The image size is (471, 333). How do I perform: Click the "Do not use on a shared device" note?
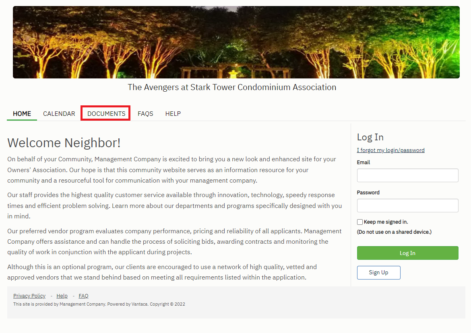394,232
